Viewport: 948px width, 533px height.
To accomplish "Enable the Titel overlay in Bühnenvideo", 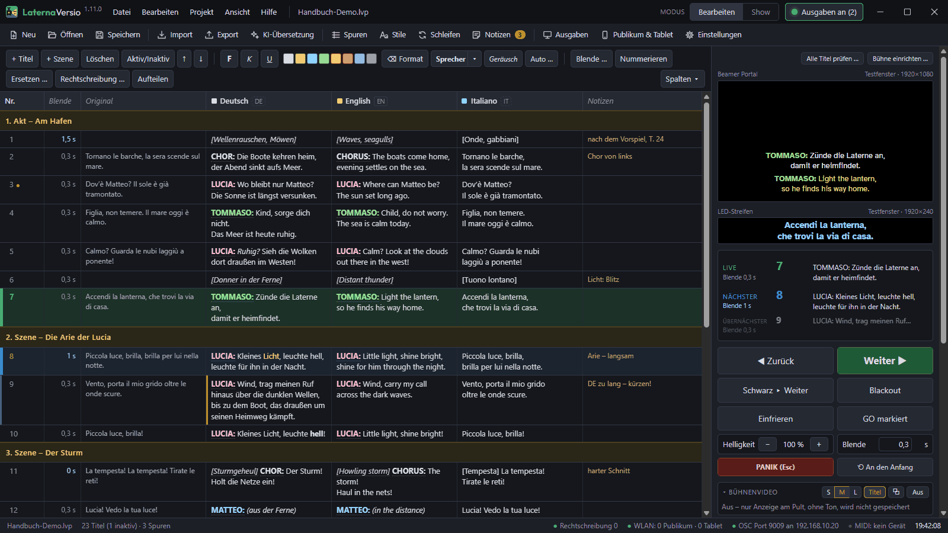I will [x=875, y=492].
